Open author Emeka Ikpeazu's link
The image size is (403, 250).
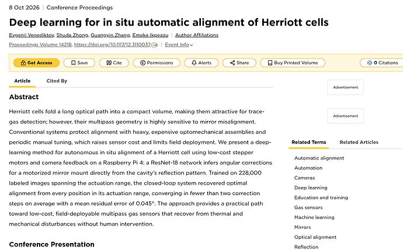pos(150,35)
